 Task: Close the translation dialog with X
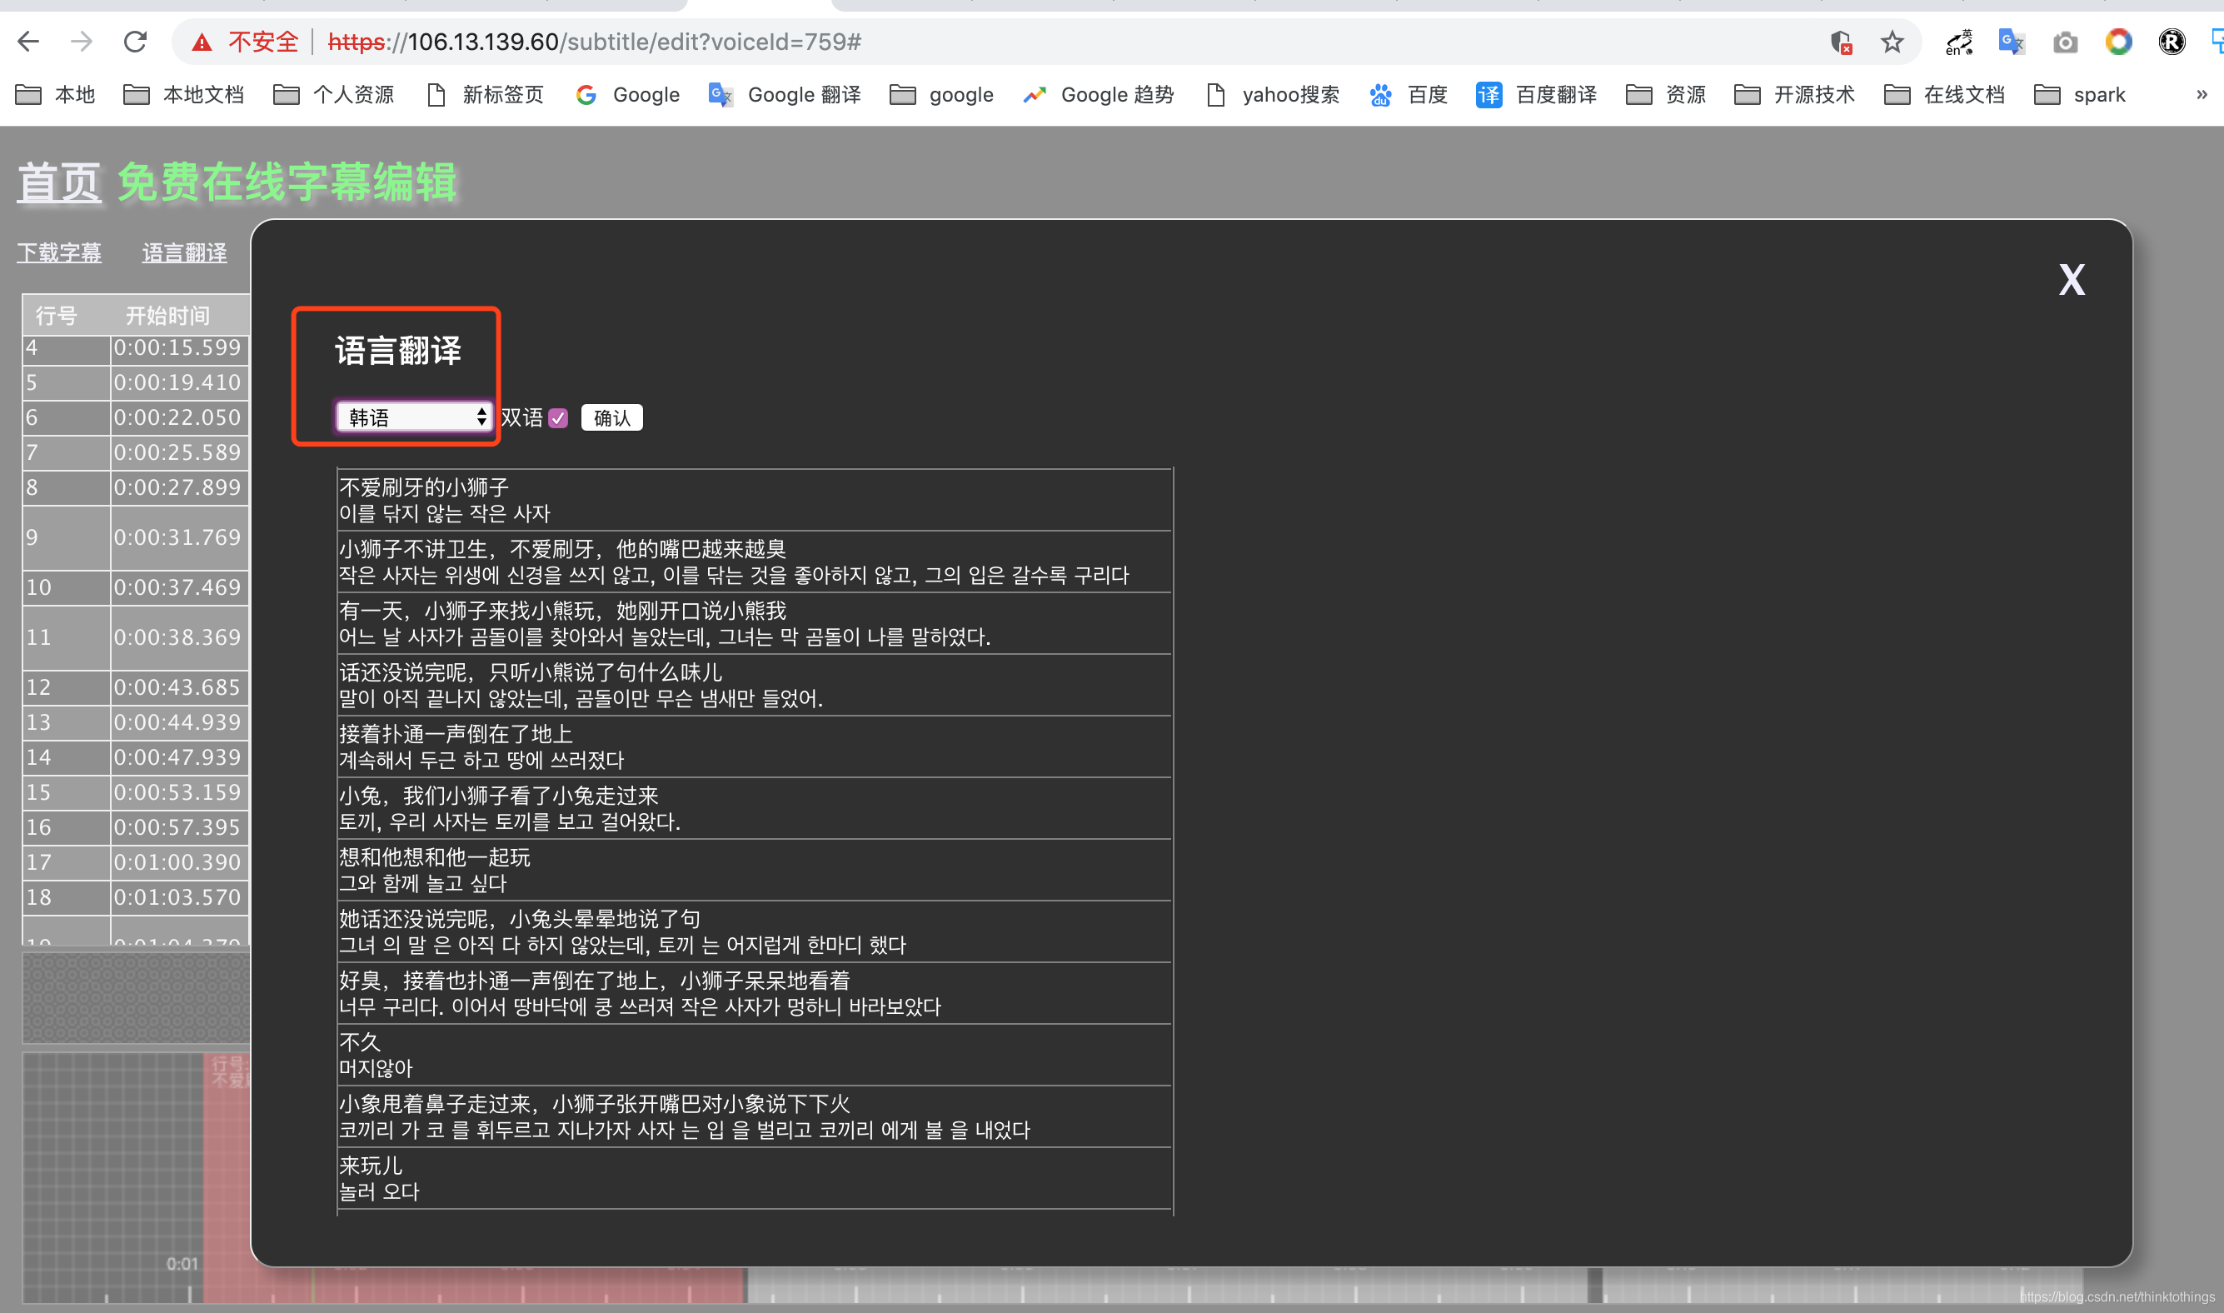pyautogui.click(x=2071, y=280)
